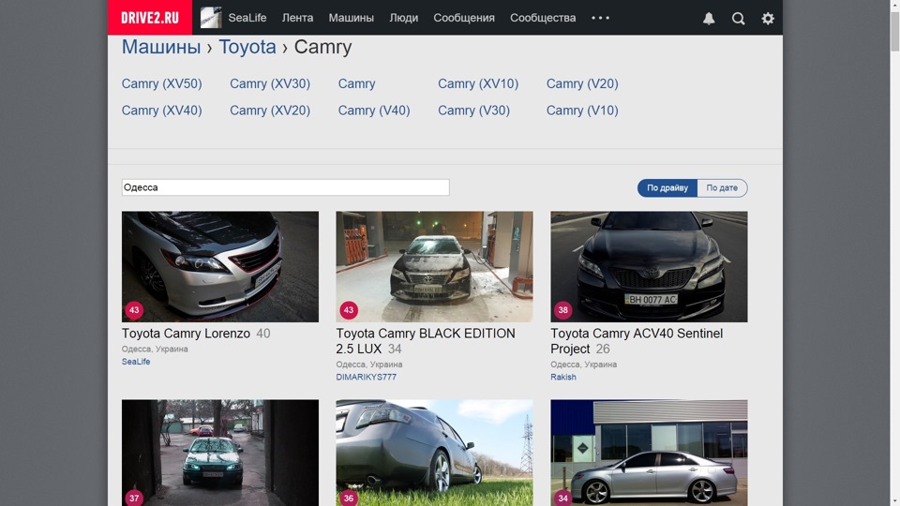Open SeaLife profile menu item

click(247, 18)
